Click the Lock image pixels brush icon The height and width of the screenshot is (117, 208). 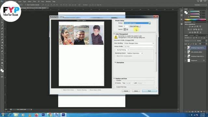[x=191, y=44]
